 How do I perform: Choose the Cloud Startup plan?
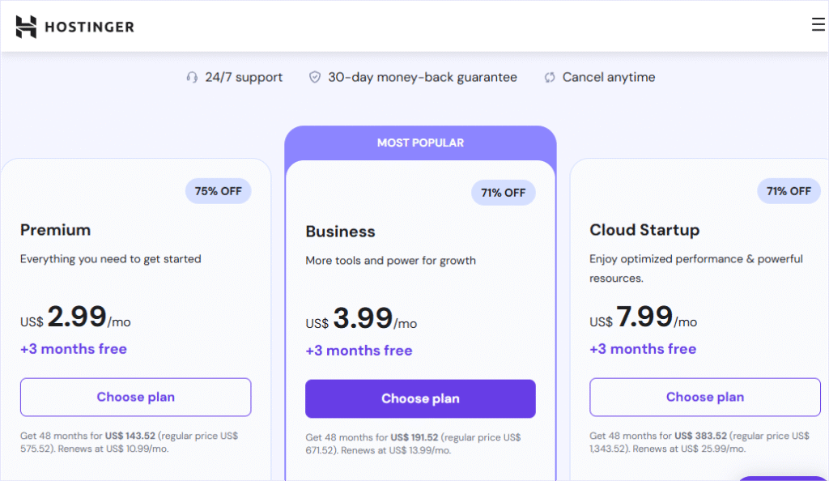[x=704, y=397]
